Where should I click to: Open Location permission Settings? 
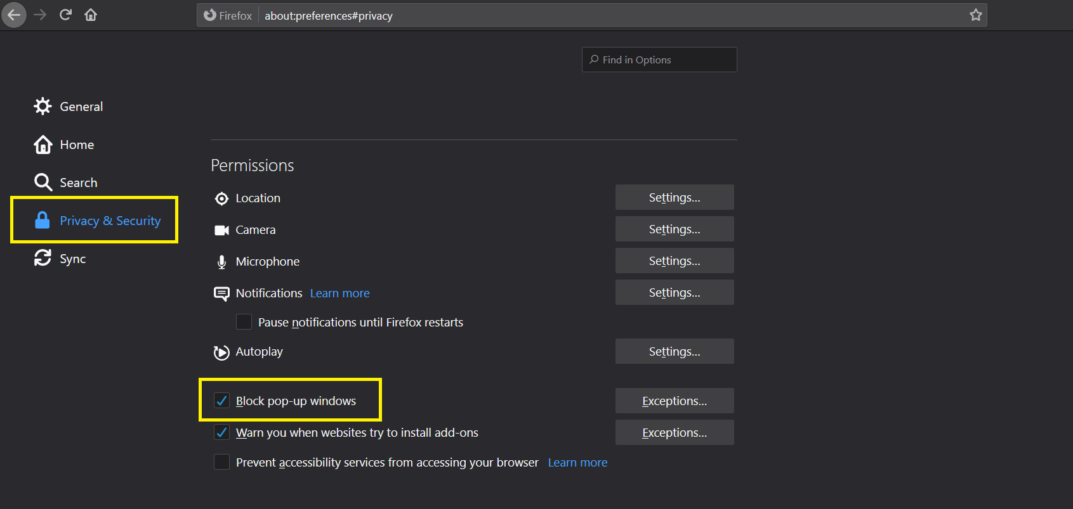(x=674, y=197)
